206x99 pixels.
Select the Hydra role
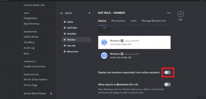click(x=76, y=22)
